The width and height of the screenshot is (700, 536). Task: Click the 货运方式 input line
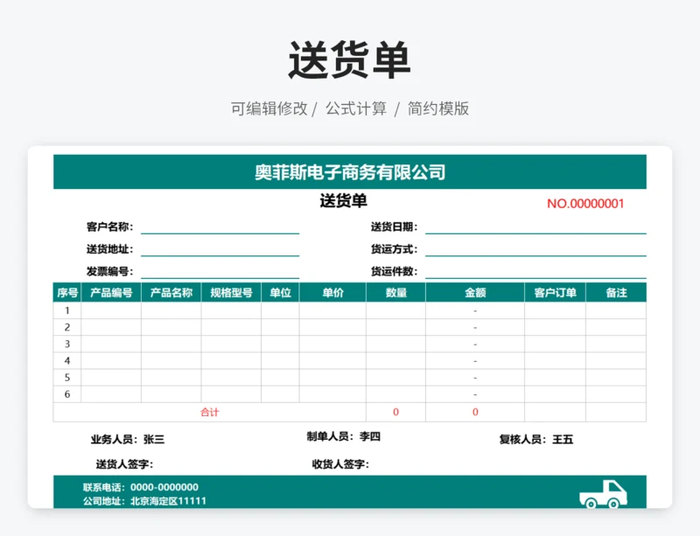click(535, 249)
